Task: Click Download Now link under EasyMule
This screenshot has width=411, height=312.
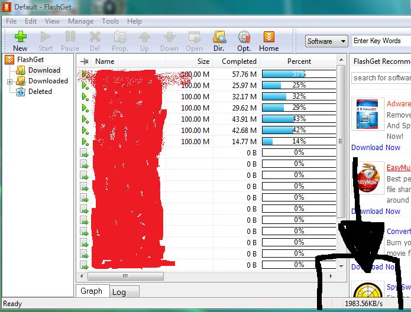Action: click(376, 211)
